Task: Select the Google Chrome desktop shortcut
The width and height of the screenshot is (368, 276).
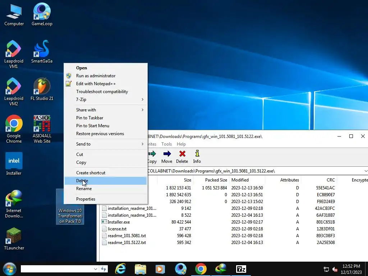Action: (14, 129)
